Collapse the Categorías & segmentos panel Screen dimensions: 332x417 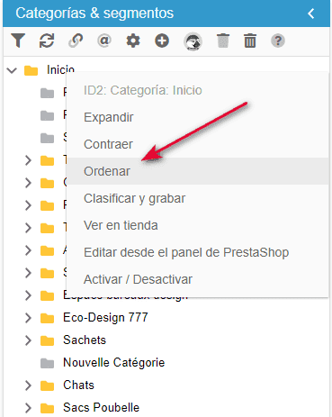(x=311, y=14)
